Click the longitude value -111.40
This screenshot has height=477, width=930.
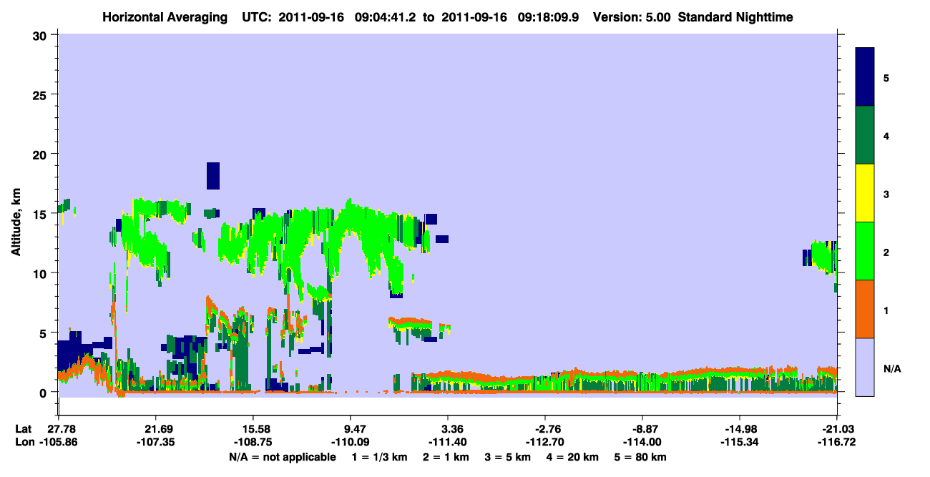pos(448,443)
